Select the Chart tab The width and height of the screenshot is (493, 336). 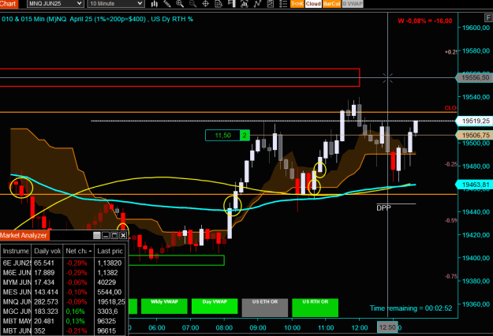coord(9,4)
